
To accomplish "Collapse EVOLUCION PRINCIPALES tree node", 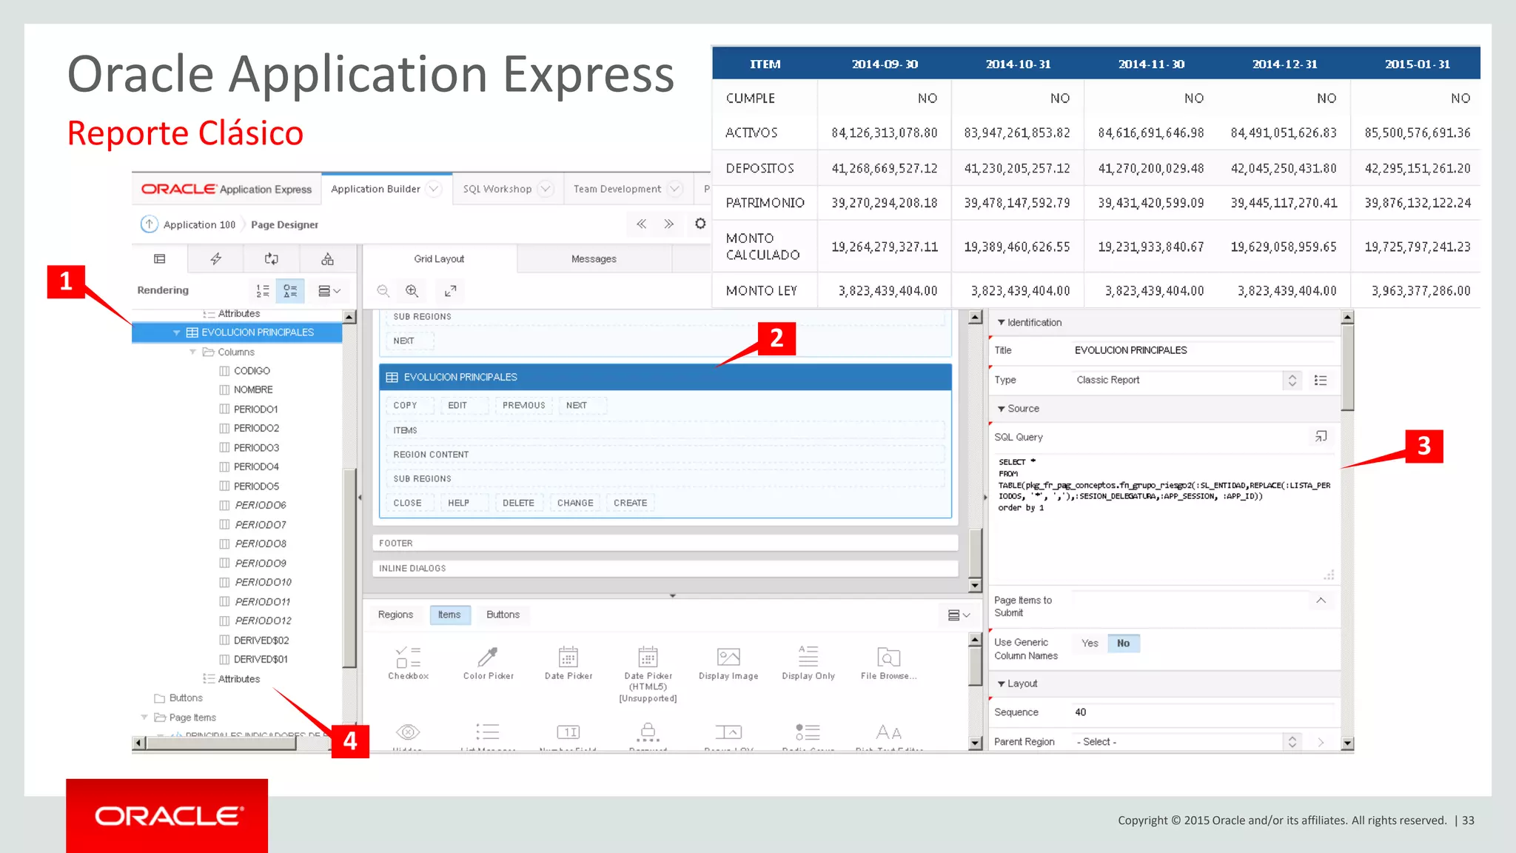I will pos(176,332).
